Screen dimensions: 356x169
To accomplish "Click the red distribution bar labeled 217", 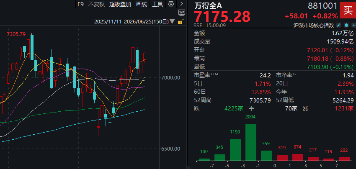I will tap(313, 159).
